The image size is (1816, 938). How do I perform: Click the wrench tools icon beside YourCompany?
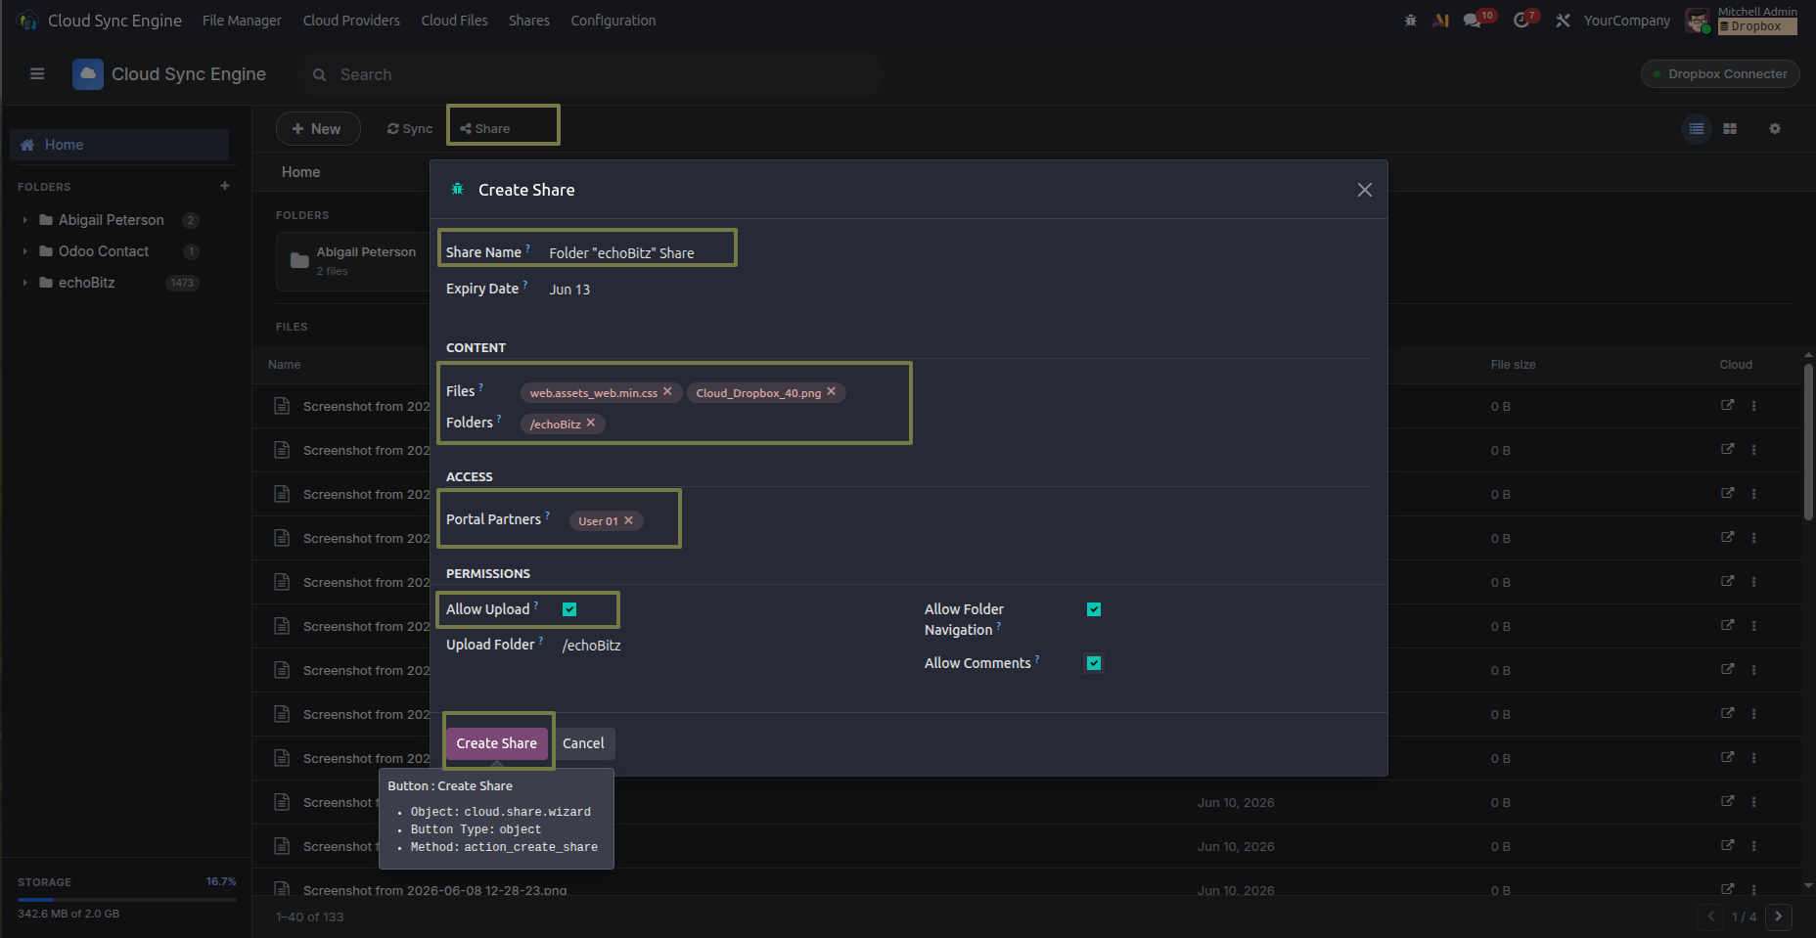(x=1563, y=21)
